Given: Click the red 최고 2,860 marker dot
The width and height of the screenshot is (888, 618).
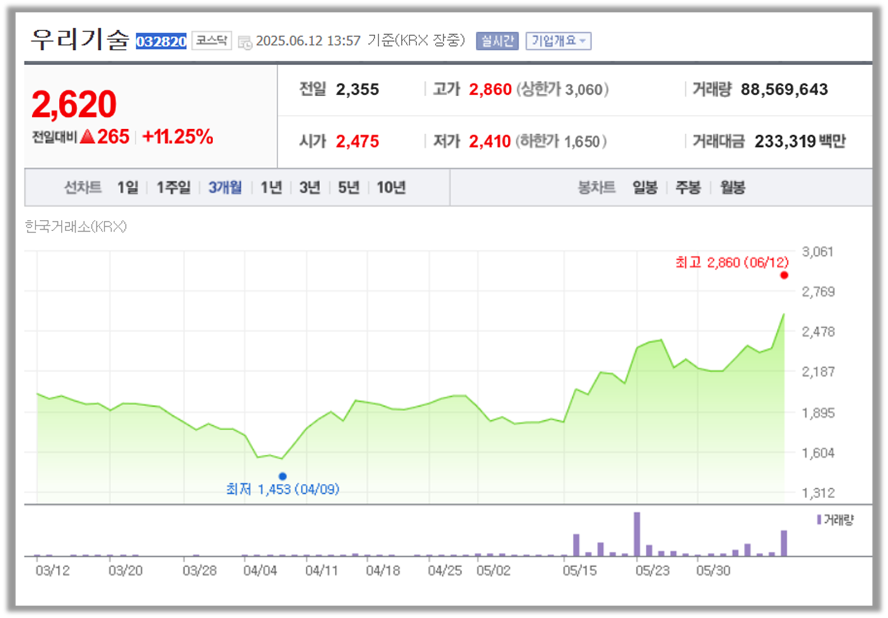Looking at the screenshot, I should click(x=784, y=275).
